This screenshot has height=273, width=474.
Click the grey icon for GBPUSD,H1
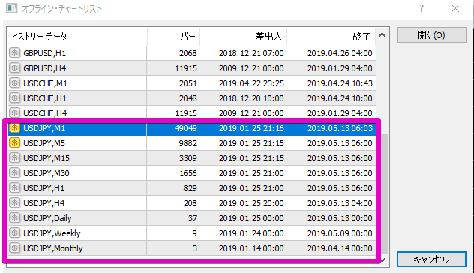14,53
